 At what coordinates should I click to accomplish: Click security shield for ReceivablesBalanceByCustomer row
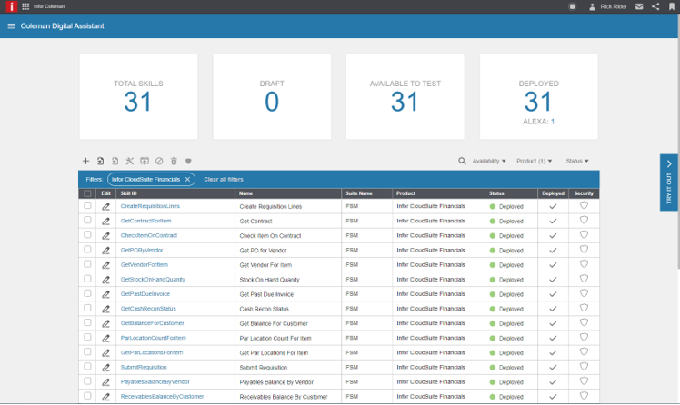click(x=584, y=396)
